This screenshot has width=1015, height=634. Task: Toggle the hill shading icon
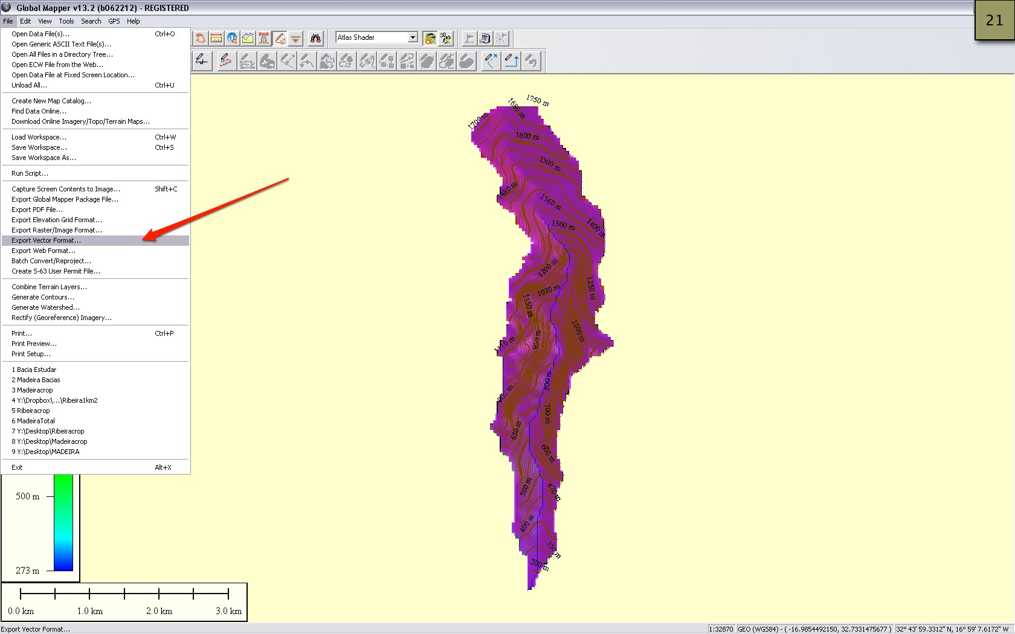point(430,38)
